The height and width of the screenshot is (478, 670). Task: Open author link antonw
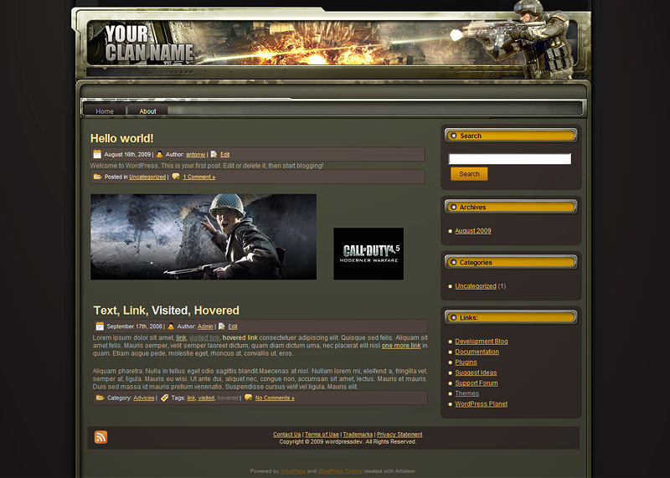pos(196,155)
